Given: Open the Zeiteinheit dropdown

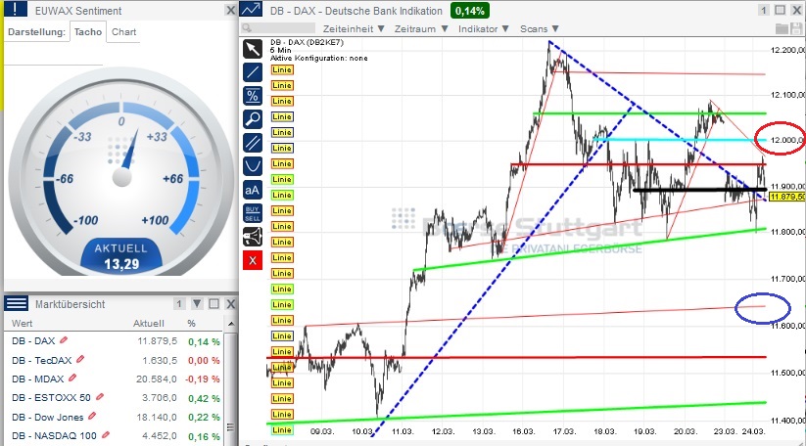Looking at the screenshot, I should coord(354,28).
